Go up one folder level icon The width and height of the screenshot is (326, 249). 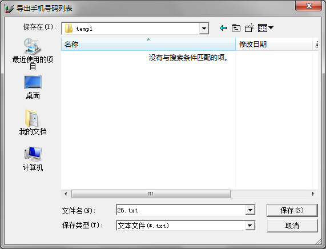tap(236, 28)
